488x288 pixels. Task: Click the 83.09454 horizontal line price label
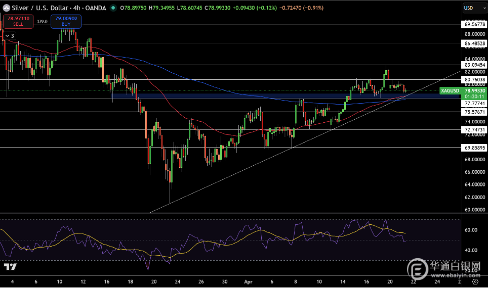[474, 65]
